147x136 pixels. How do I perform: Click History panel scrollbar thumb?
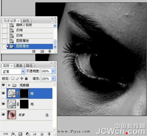tap(55, 42)
